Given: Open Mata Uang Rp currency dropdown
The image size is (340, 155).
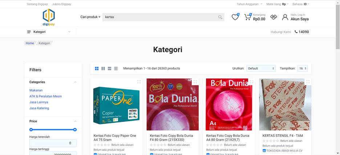Looking at the screenshot, I should (278, 4).
